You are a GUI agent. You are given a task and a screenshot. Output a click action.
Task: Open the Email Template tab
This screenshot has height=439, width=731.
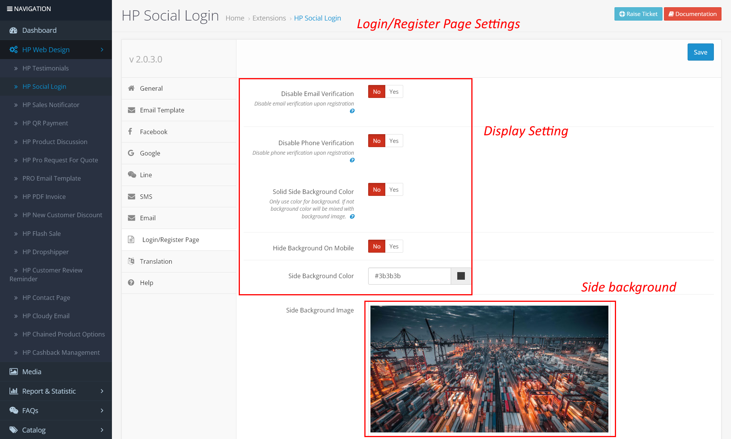pyautogui.click(x=162, y=110)
